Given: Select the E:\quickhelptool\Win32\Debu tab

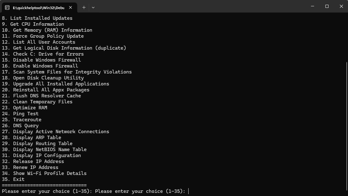Looking at the screenshot, I should click(x=40, y=8).
